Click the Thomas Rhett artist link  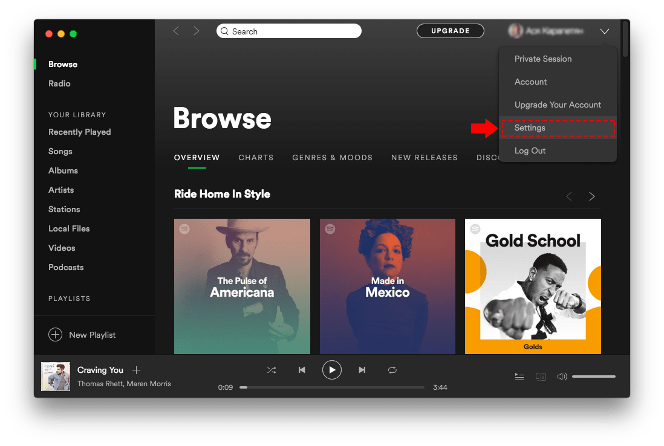click(x=100, y=384)
